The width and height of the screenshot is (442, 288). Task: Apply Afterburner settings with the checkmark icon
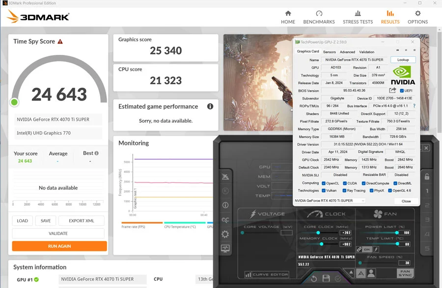point(338,279)
